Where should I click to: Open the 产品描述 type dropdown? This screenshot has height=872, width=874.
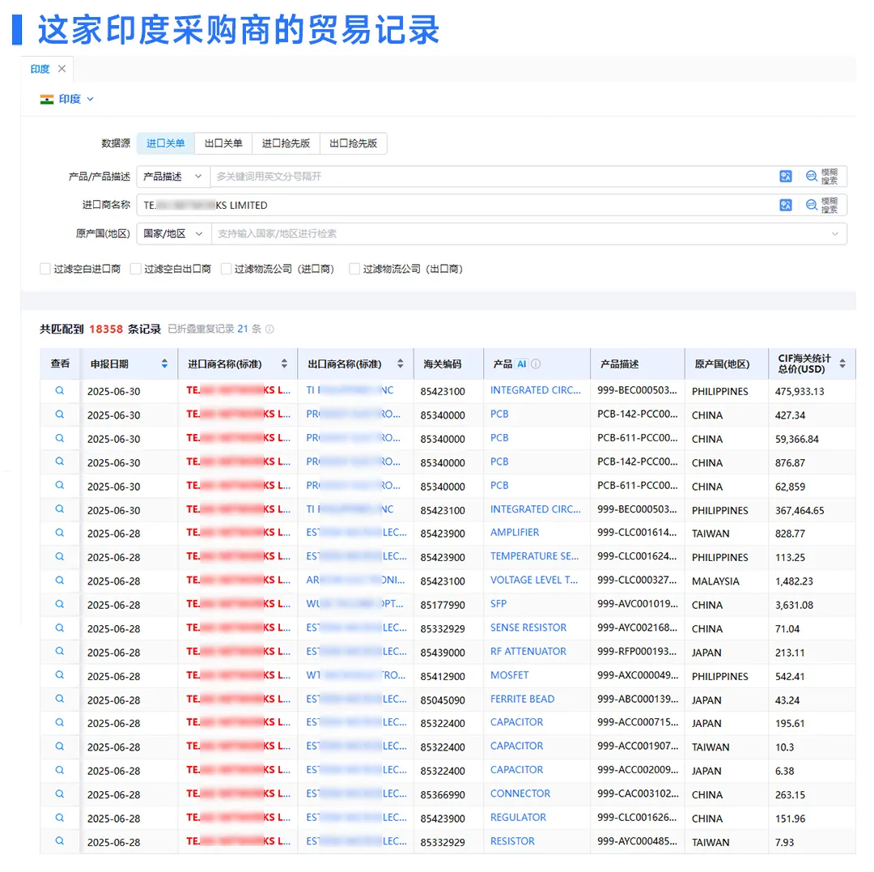(173, 177)
